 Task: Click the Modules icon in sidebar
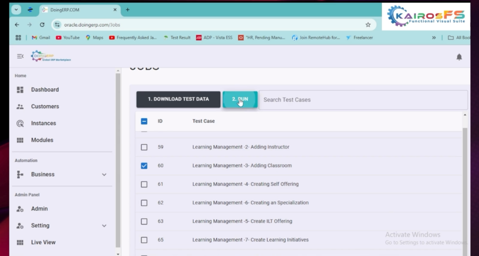click(x=20, y=140)
